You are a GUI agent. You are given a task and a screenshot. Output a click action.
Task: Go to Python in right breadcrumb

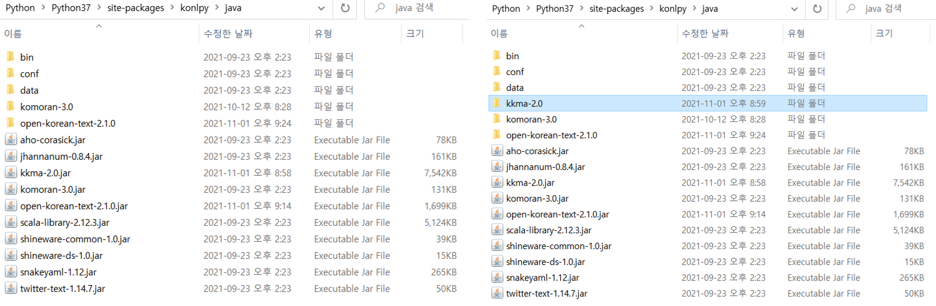tap(506, 9)
